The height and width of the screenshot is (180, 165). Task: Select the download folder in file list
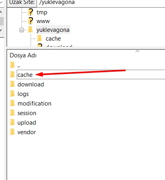31,84
